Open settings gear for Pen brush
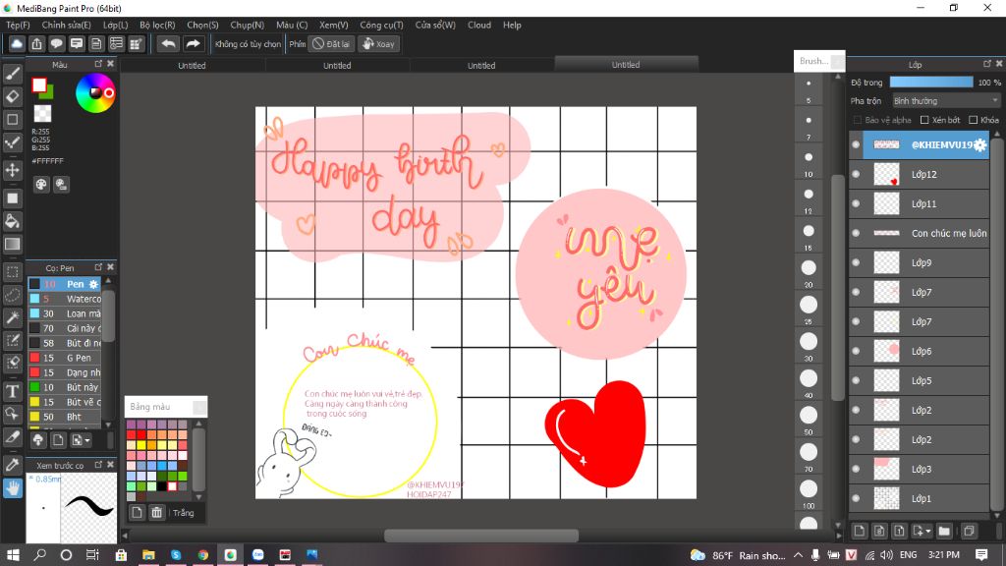The width and height of the screenshot is (1006, 566). (x=93, y=284)
